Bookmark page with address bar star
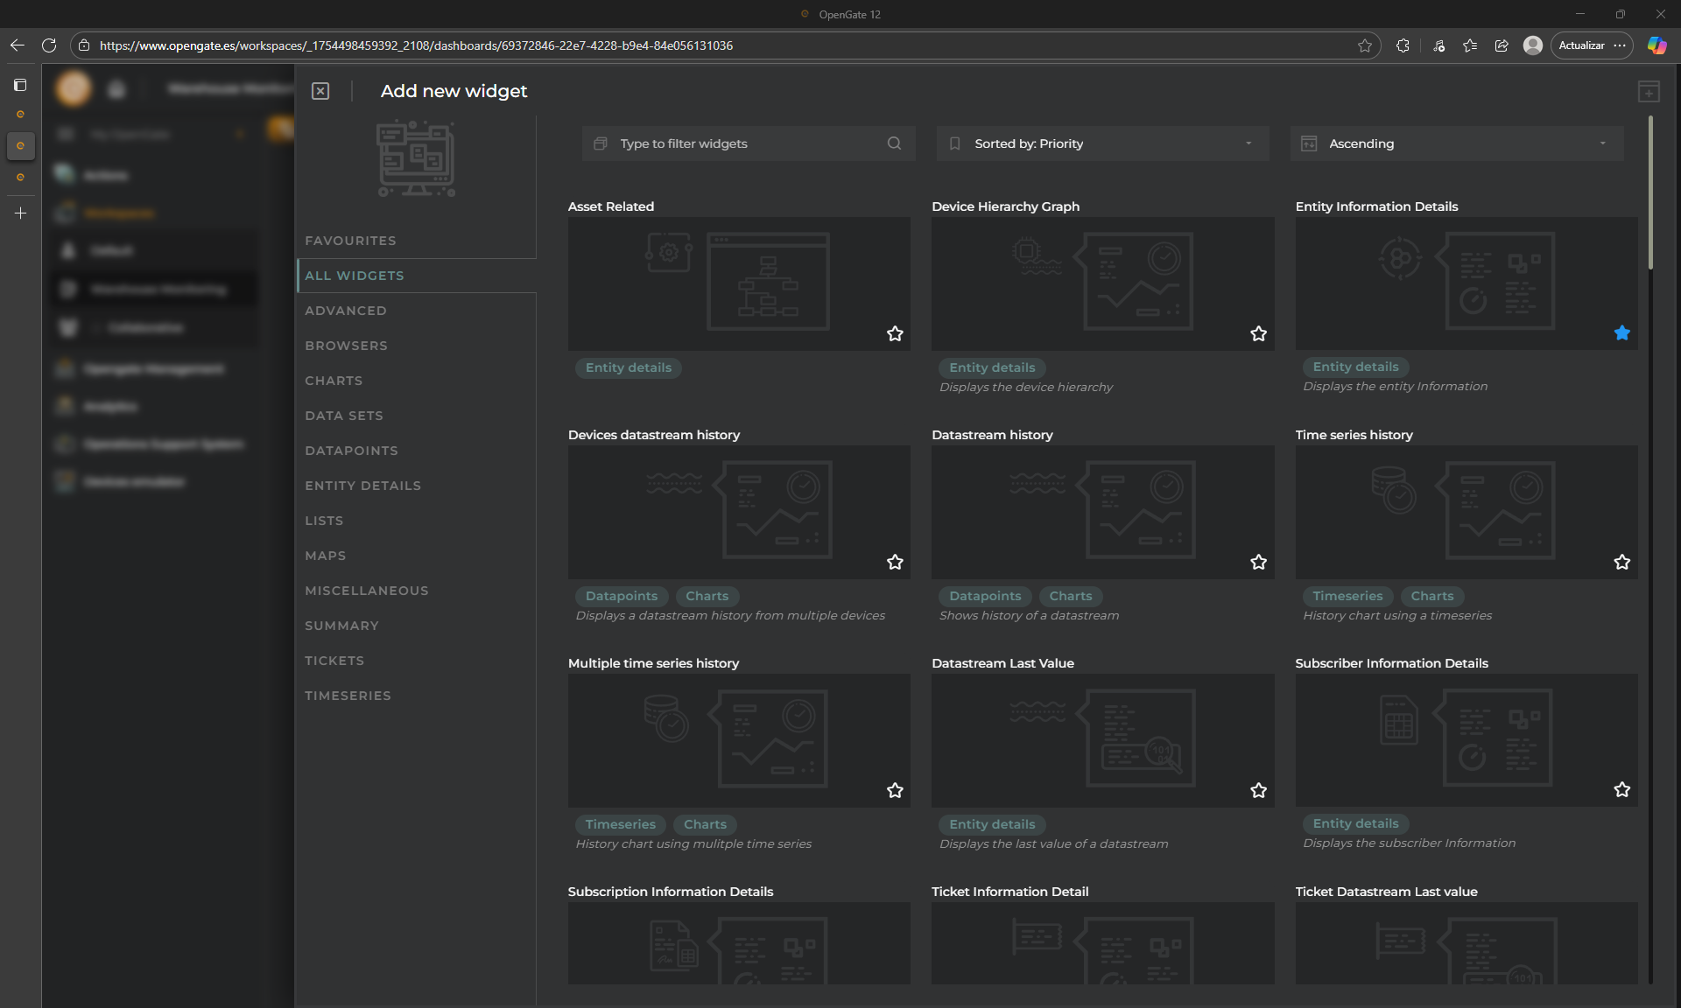Screen dimensions: 1681x1008 (x=1364, y=45)
